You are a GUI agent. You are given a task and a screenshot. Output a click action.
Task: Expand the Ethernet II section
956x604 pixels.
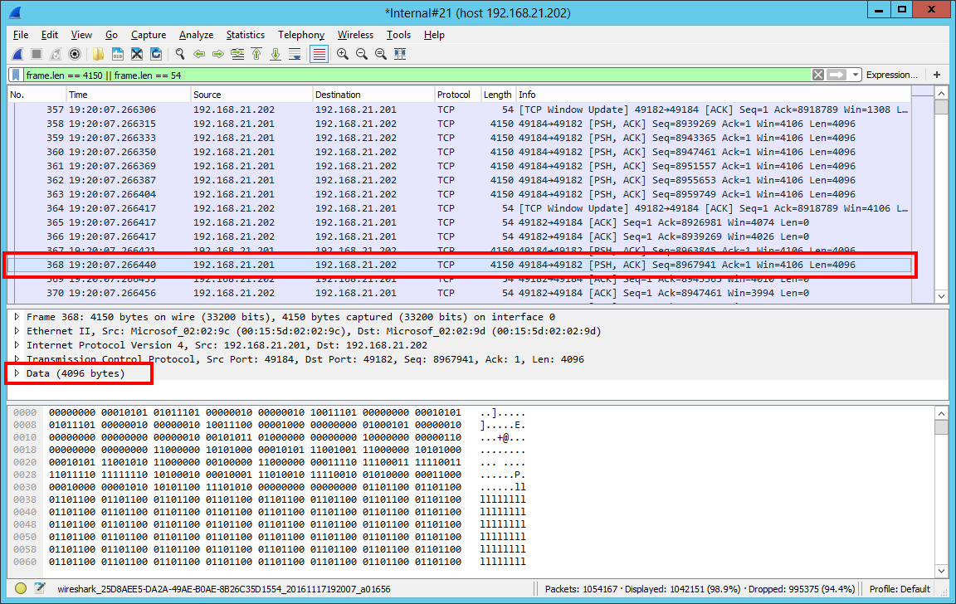(x=17, y=331)
